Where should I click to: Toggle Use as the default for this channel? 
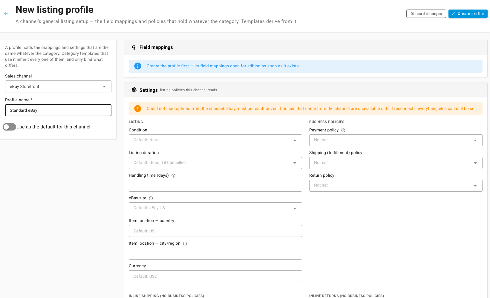click(x=10, y=127)
